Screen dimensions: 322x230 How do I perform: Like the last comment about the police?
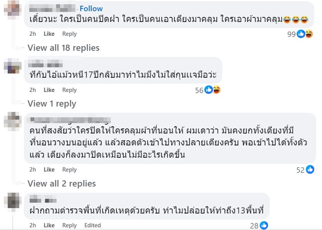point(49,225)
